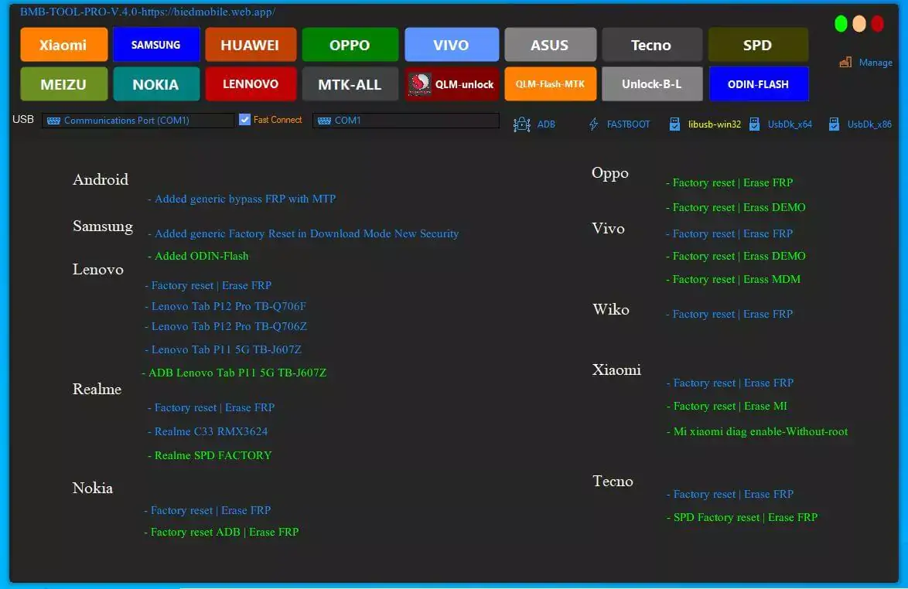Open the ASUS tab
The width and height of the screenshot is (908, 589).
point(550,45)
